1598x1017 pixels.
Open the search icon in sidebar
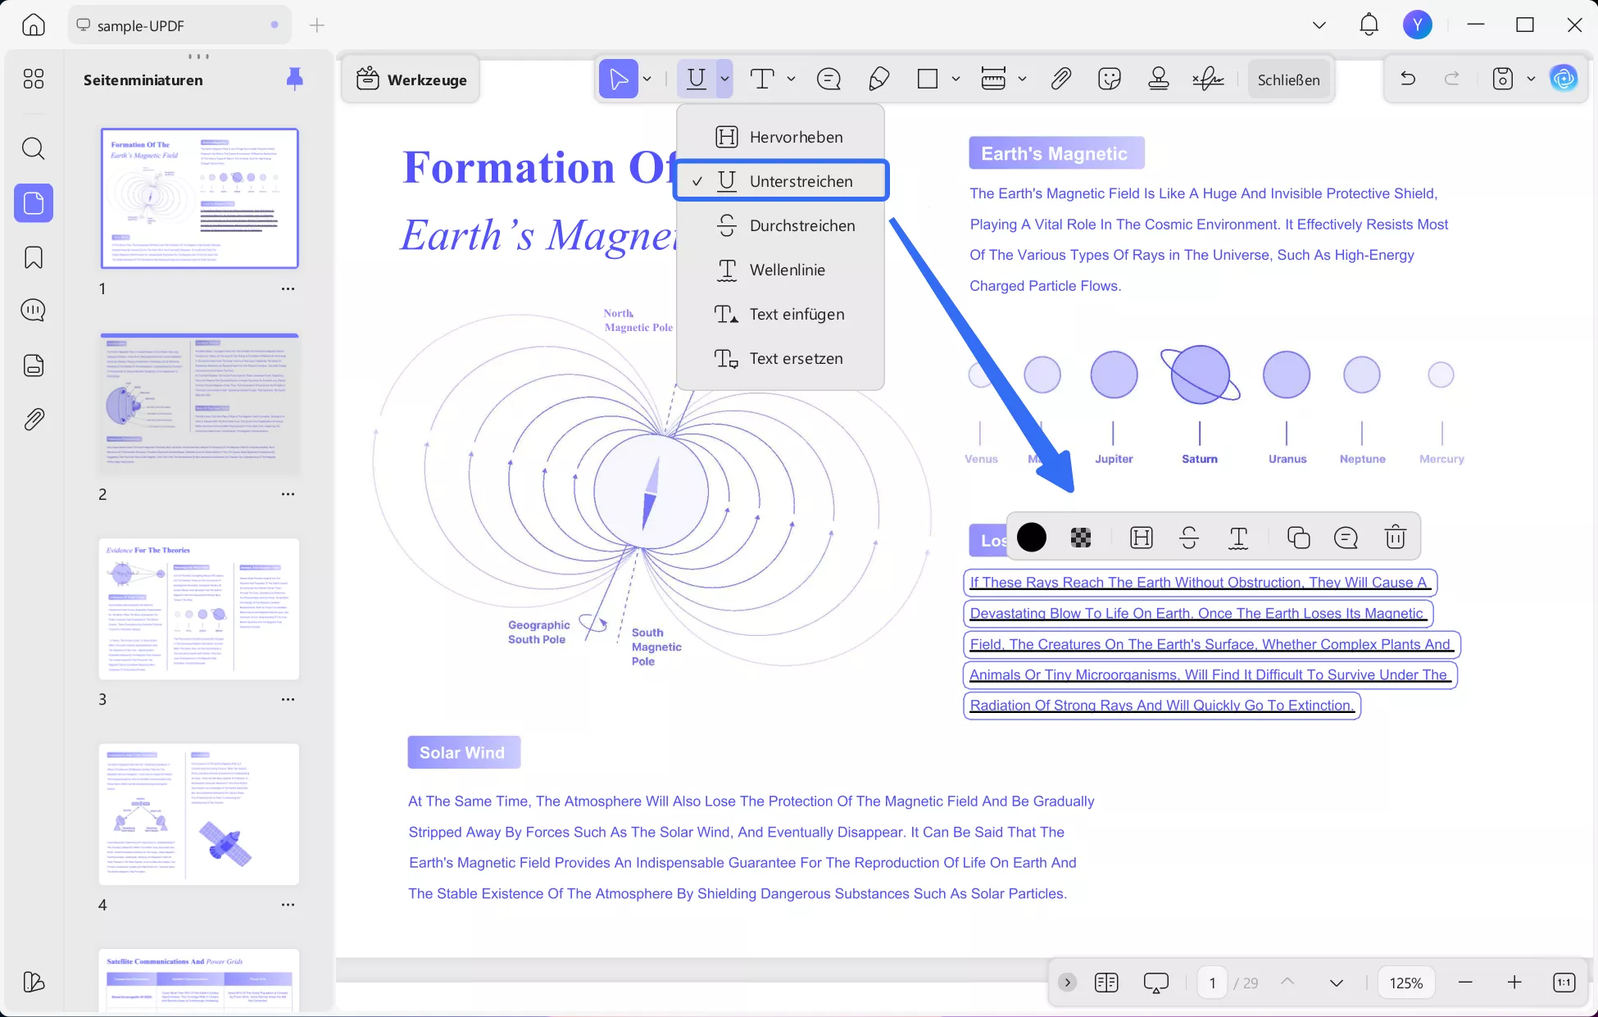tap(34, 148)
